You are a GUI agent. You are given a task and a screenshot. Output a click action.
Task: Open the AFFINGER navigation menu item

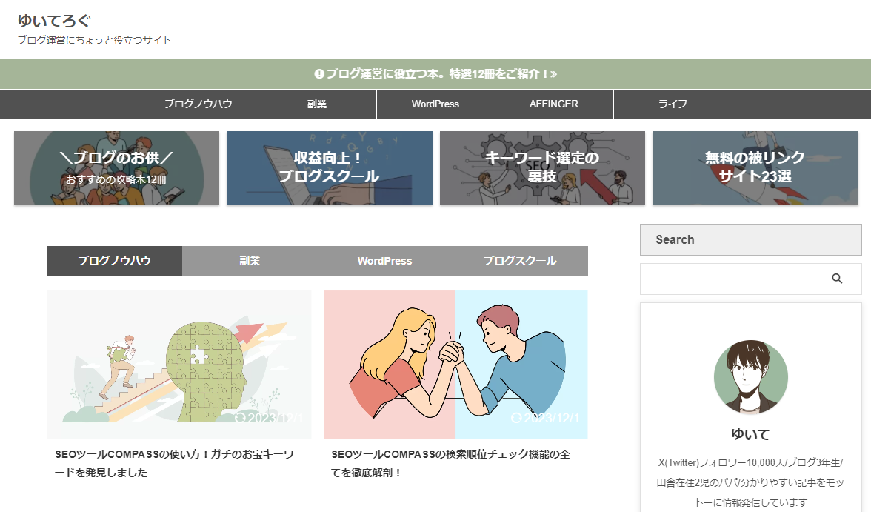coord(554,104)
